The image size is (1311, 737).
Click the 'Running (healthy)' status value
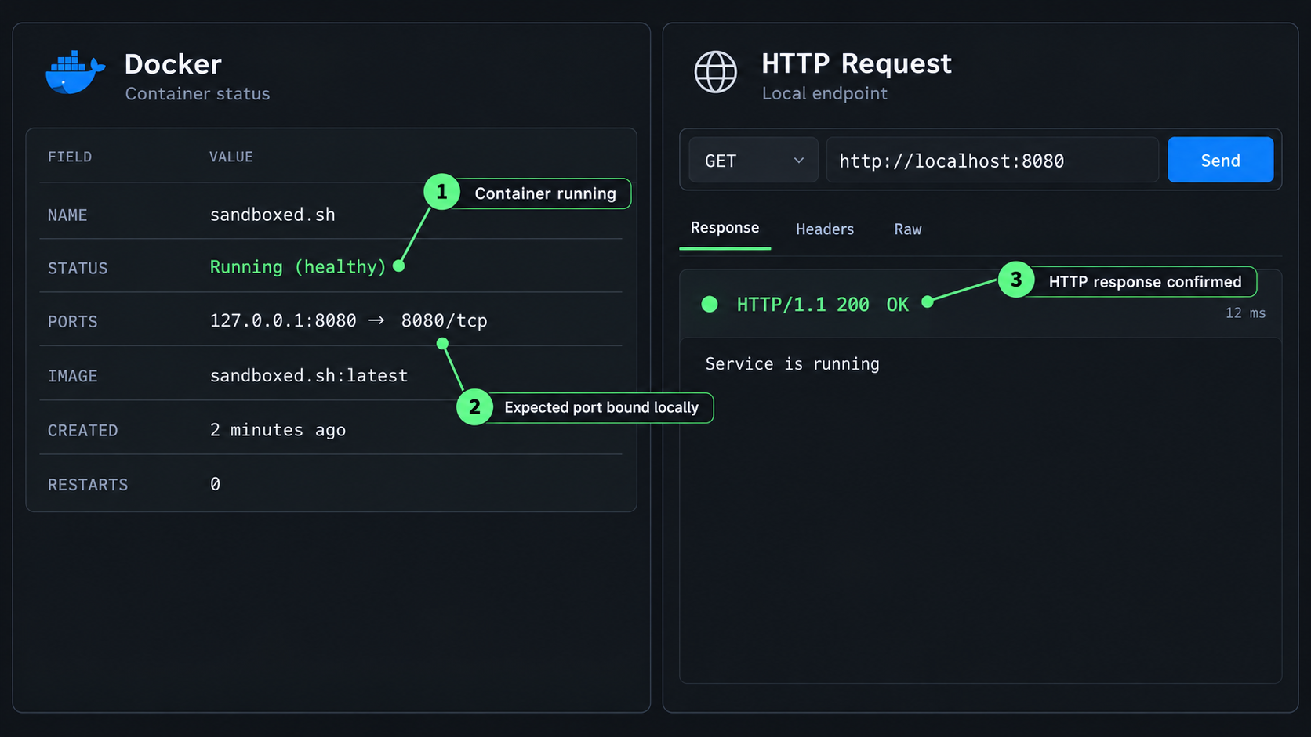tap(298, 267)
